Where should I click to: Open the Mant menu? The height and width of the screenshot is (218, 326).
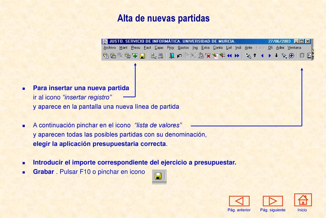coord(123,48)
